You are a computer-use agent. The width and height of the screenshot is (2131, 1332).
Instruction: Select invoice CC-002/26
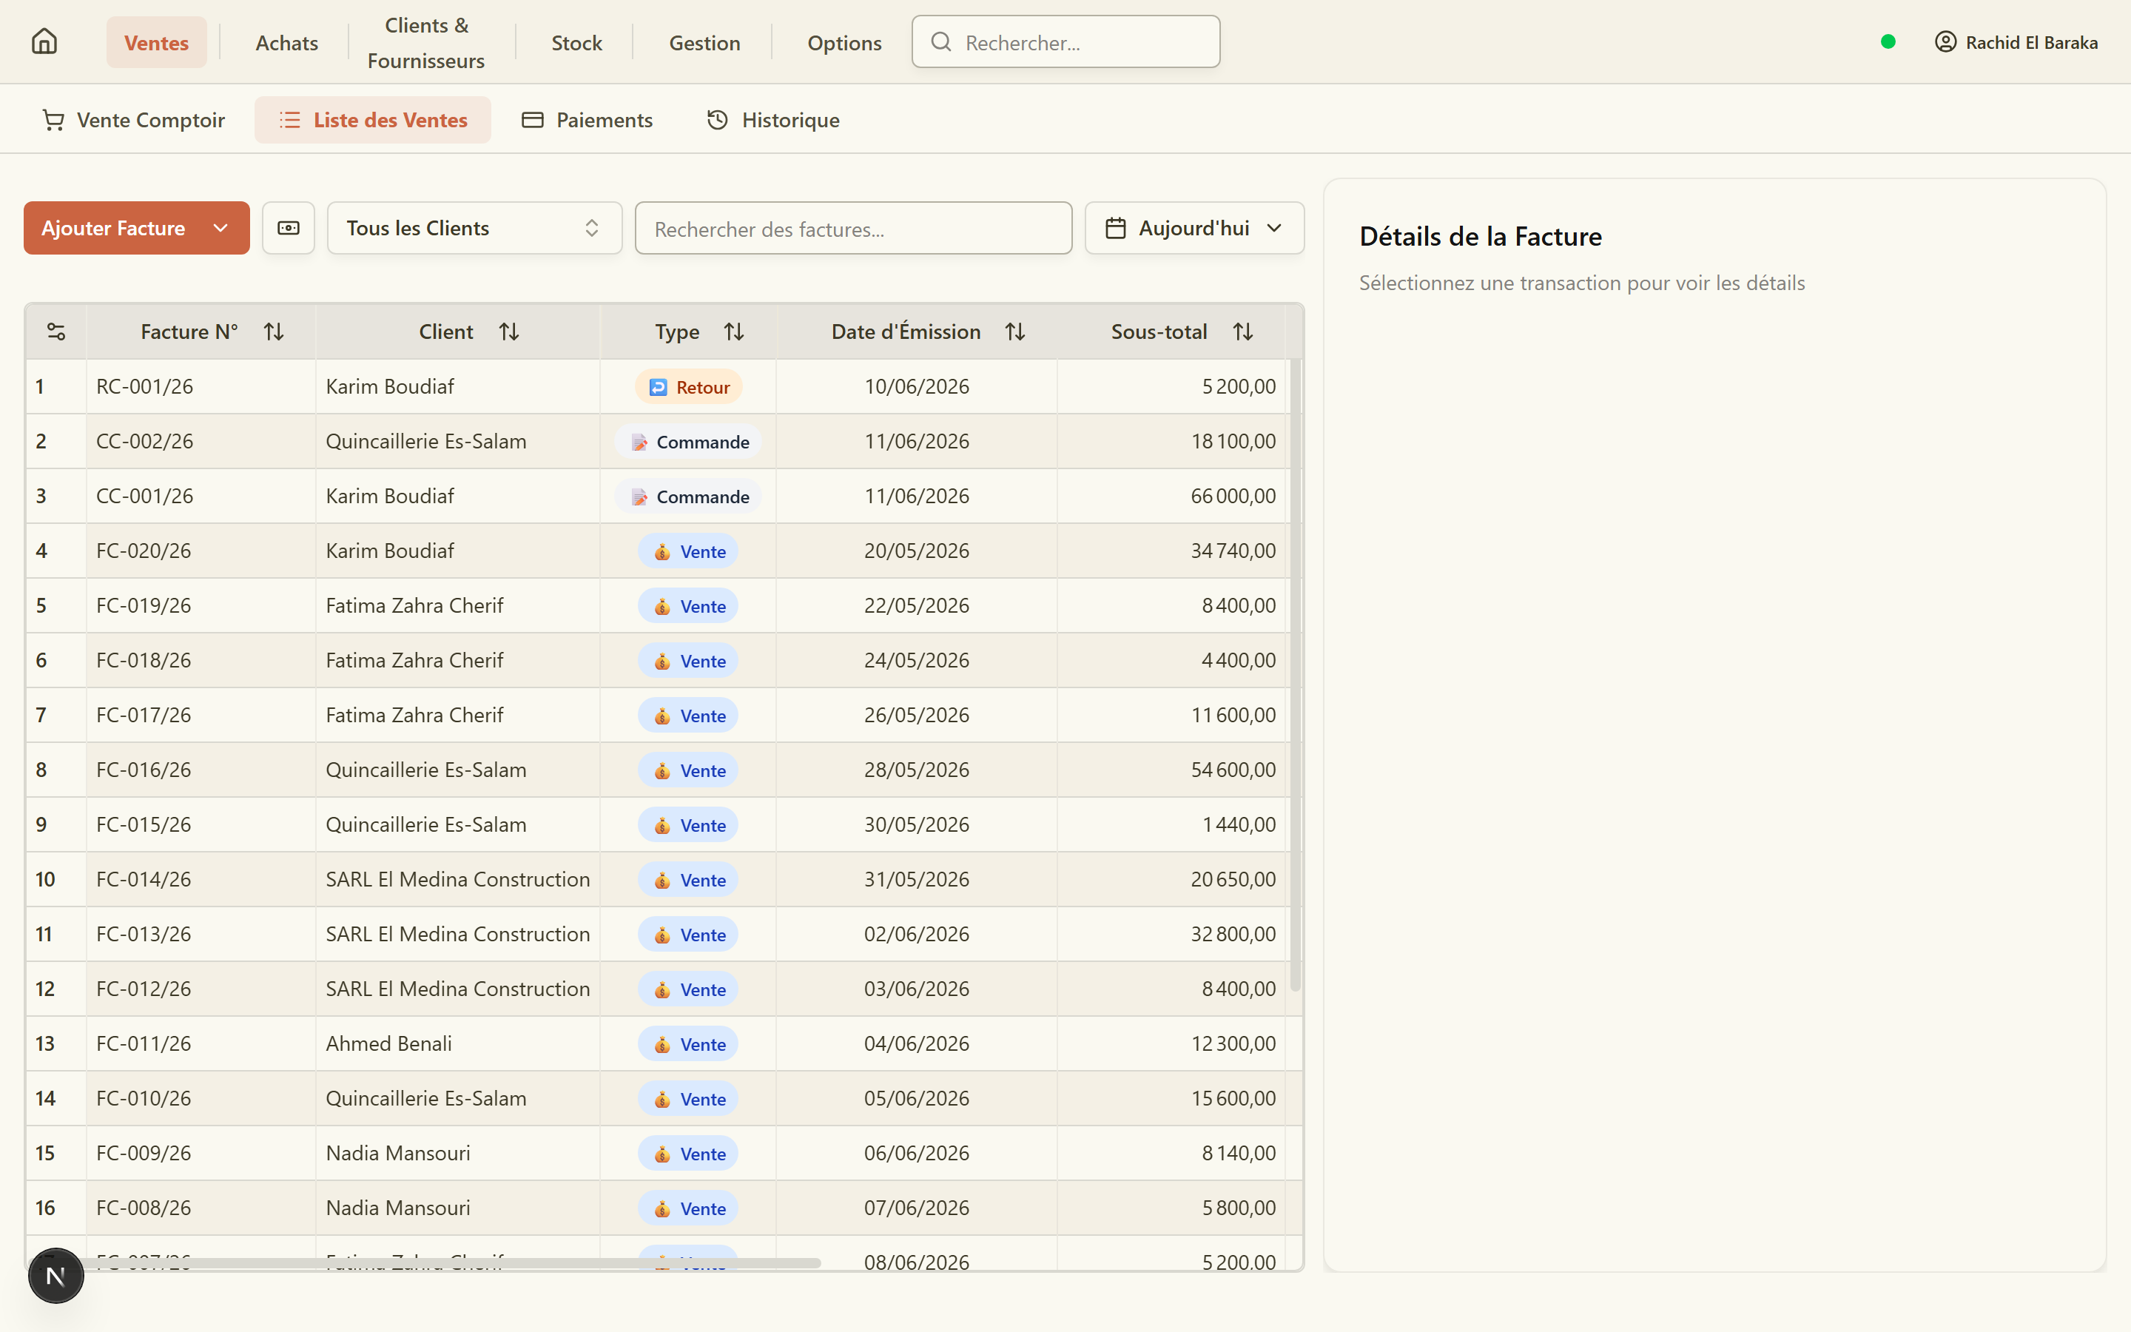(144, 440)
